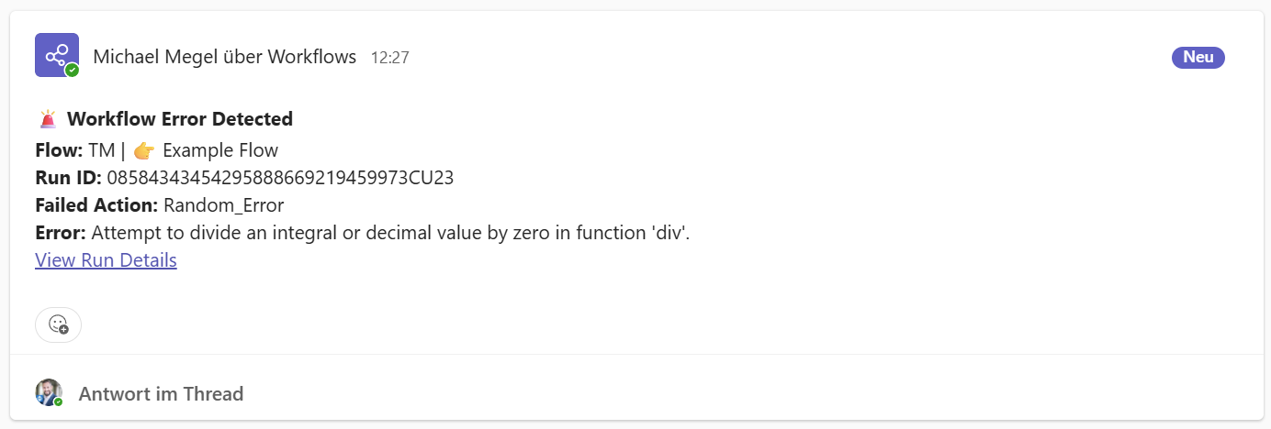Click the pointing hand emoji before Example Flow

tap(144, 150)
